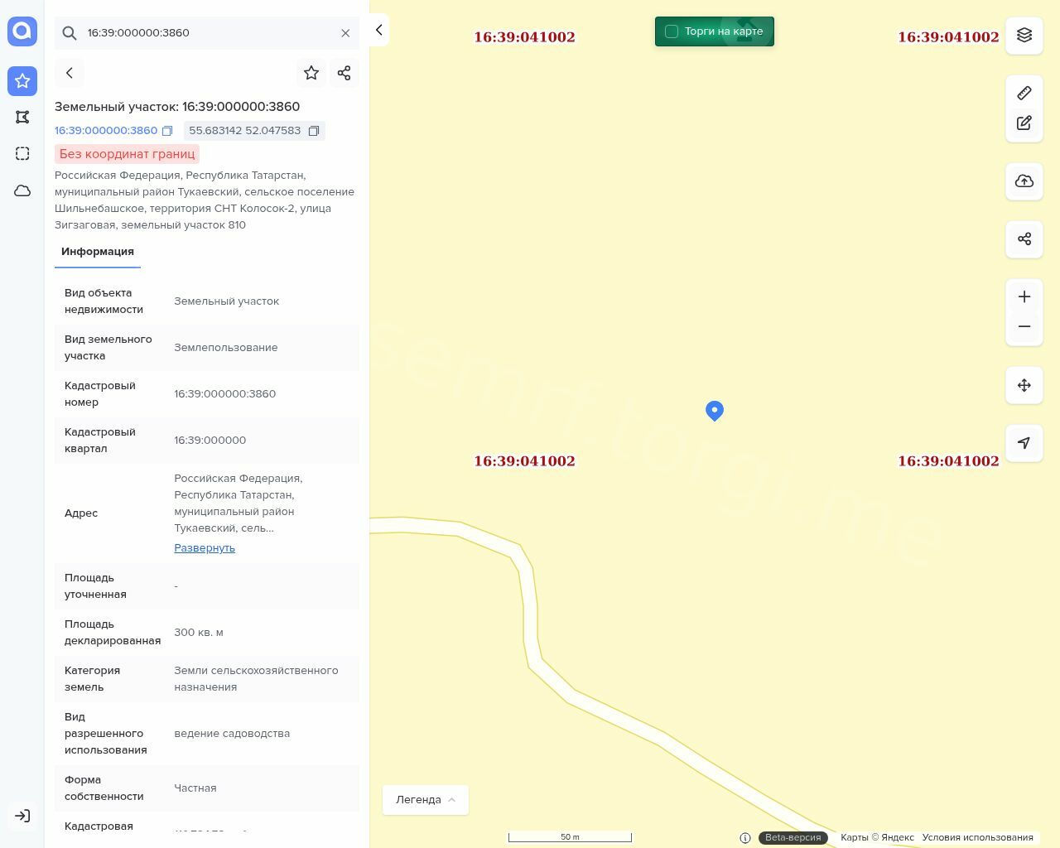Select the ruler measurement tool
Viewport: 1060px width, 848px height.
[x=1024, y=93]
